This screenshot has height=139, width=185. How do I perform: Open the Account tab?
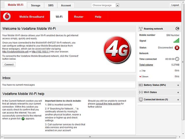tap(66, 6)
